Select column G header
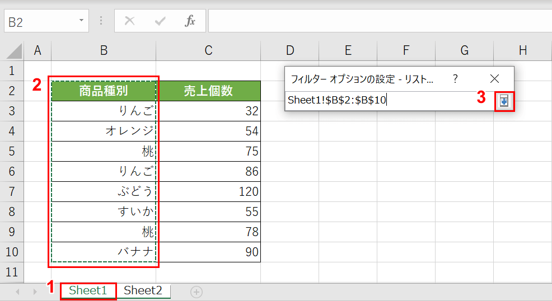The image size is (552, 301). coord(464,51)
